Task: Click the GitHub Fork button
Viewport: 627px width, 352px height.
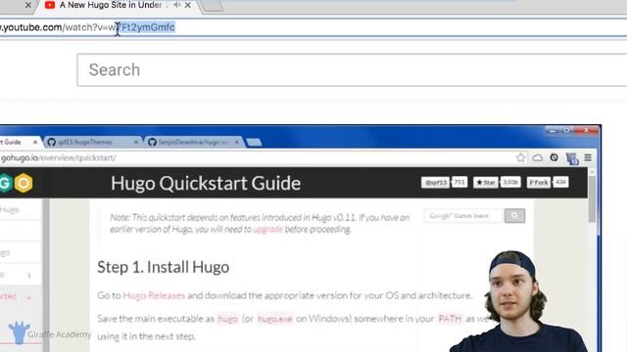Action: 539,183
